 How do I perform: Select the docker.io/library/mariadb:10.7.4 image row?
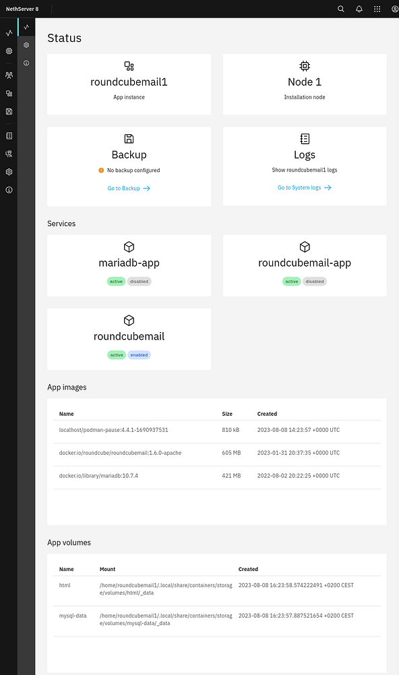(x=217, y=477)
